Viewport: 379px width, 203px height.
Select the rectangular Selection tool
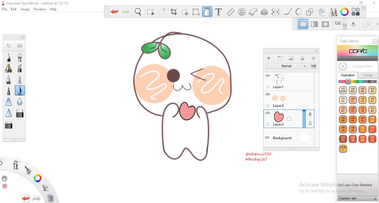click(150, 12)
